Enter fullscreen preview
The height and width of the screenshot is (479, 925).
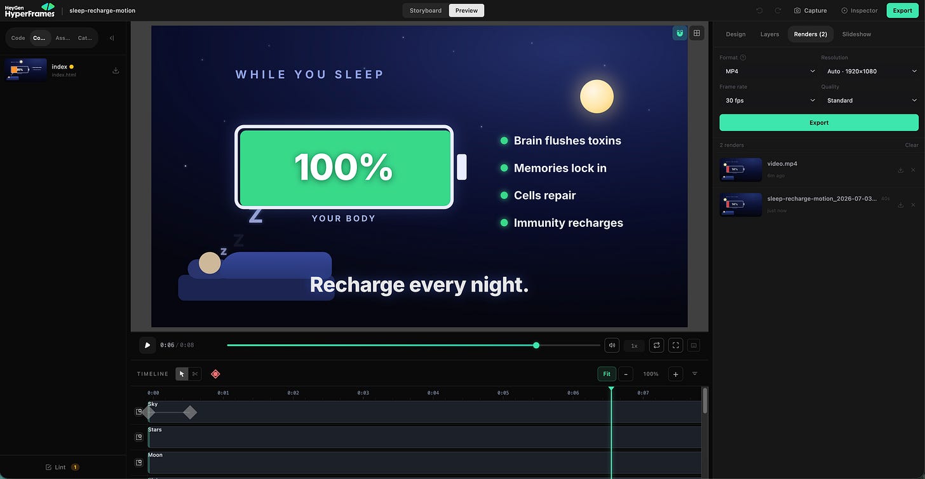[x=676, y=346]
